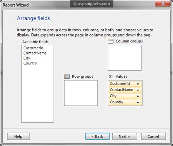Viewport: 173px width, 146px height.
Task: Select the CustomerId item in Values
Action: (122, 84)
